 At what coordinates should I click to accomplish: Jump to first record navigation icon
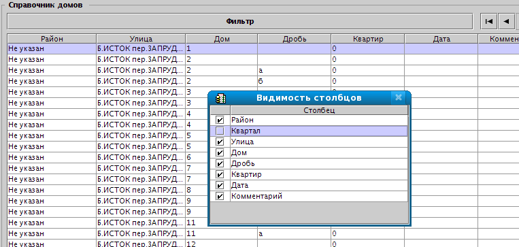(x=488, y=22)
